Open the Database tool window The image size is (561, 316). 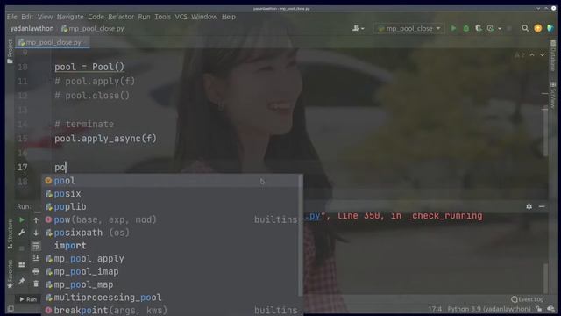[x=553, y=55]
